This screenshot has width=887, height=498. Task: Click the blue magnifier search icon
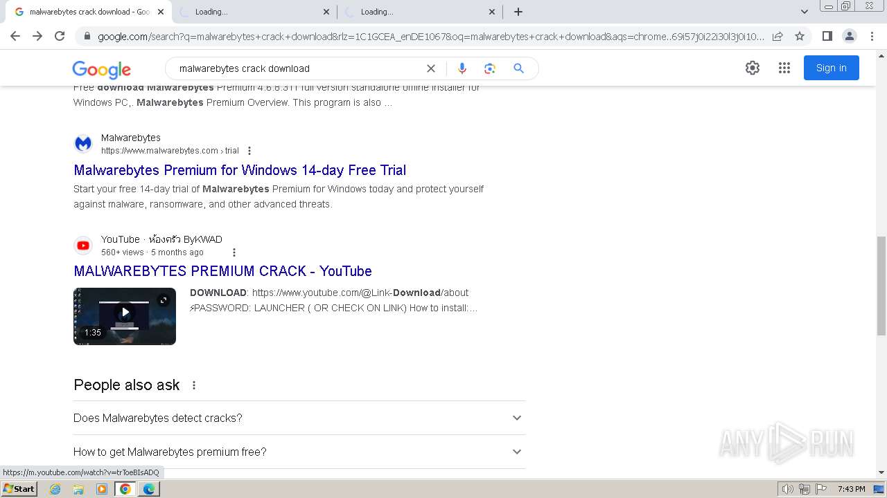coord(518,68)
